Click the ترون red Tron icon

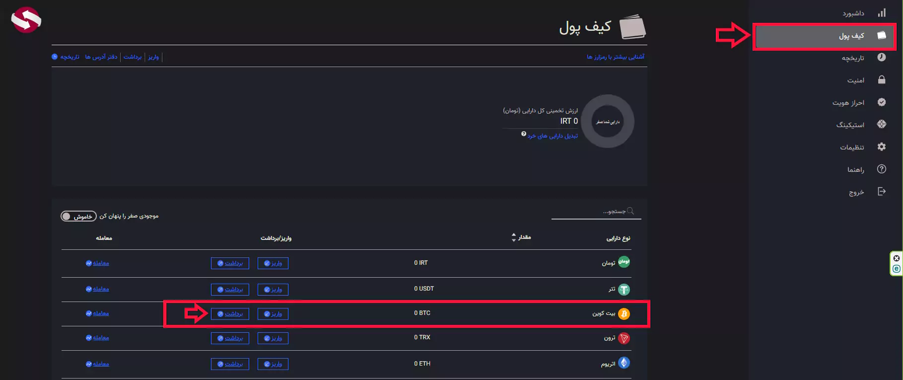624,338
